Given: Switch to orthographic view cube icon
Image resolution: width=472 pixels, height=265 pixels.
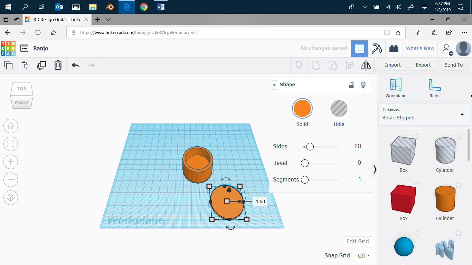Looking at the screenshot, I should 11,198.
